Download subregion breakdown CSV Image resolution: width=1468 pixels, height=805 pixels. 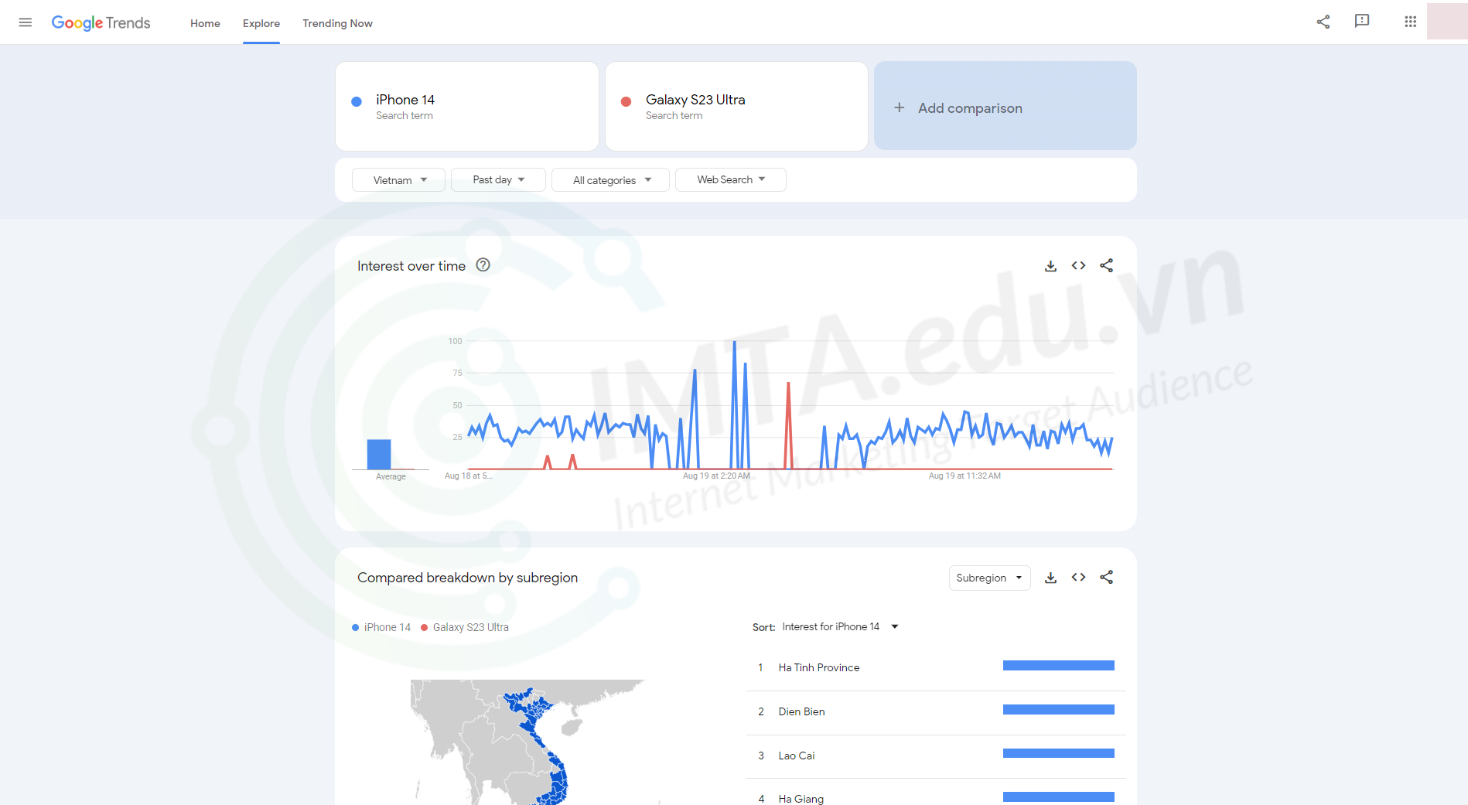click(x=1050, y=578)
